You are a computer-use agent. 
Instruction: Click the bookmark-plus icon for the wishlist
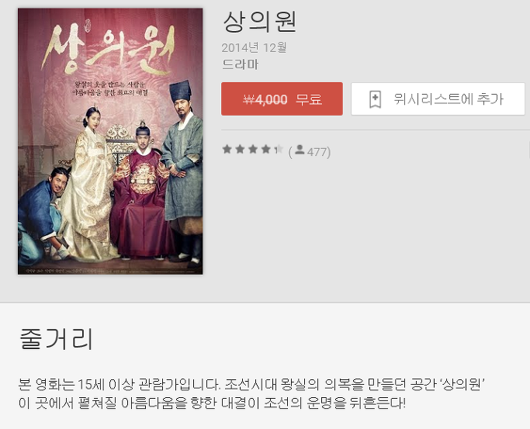tap(375, 99)
